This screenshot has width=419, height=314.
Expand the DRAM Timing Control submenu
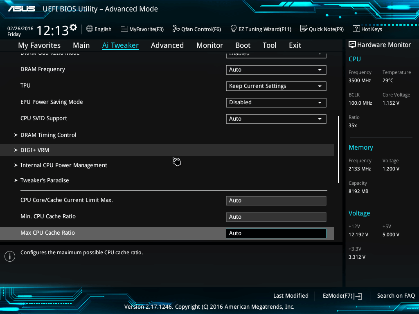click(x=48, y=135)
